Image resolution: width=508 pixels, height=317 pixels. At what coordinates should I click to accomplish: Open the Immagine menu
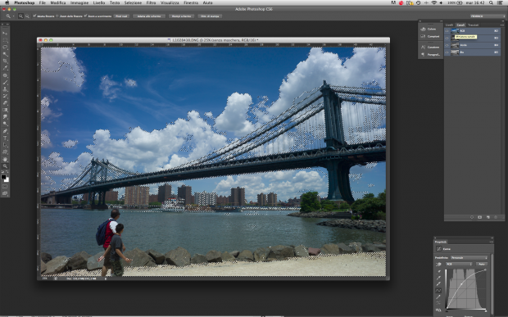(79, 2)
